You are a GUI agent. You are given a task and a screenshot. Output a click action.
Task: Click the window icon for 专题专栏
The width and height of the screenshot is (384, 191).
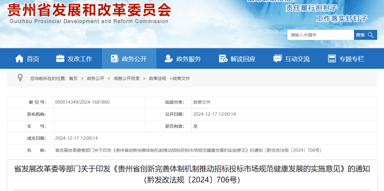[x=332, y=59]
